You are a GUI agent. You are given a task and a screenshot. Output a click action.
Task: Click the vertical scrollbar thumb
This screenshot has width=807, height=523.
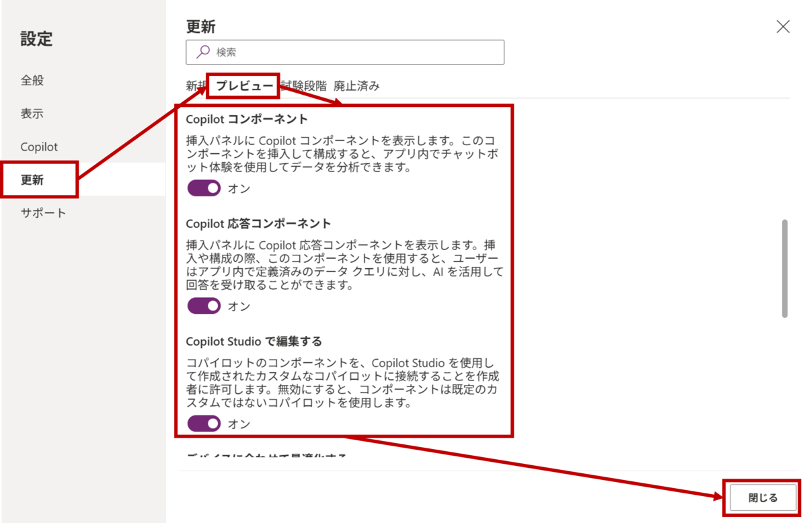(784, 268)
